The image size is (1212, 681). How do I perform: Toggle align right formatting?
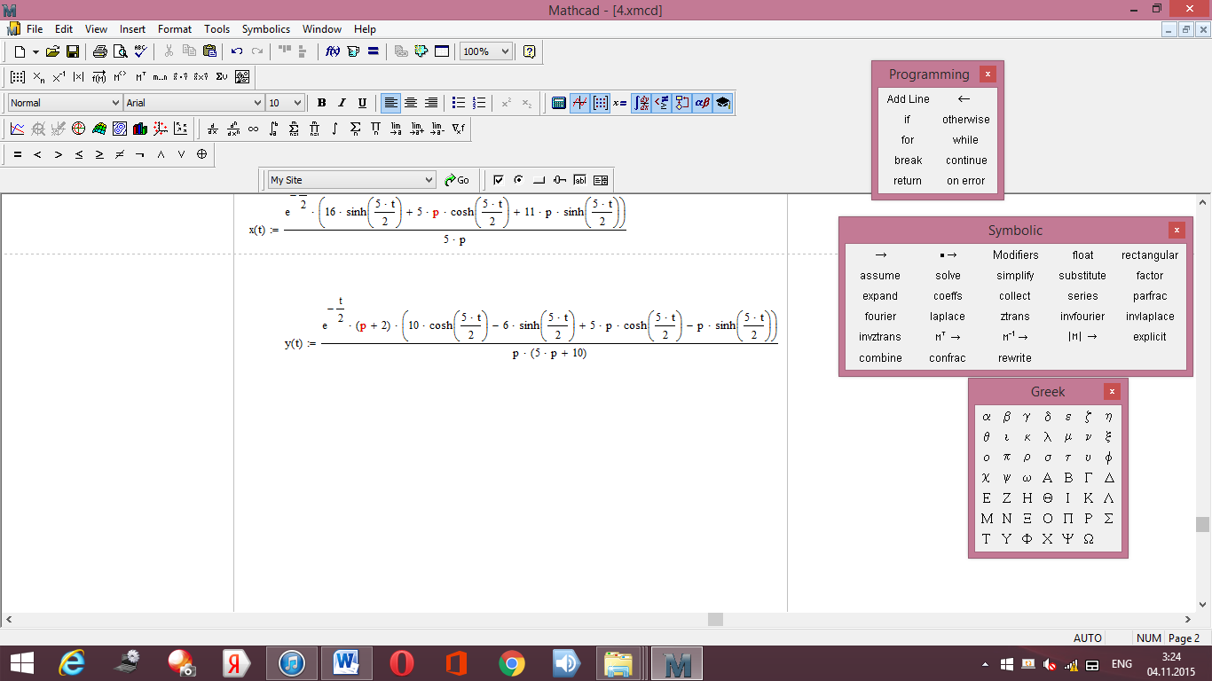click(431, 103)
